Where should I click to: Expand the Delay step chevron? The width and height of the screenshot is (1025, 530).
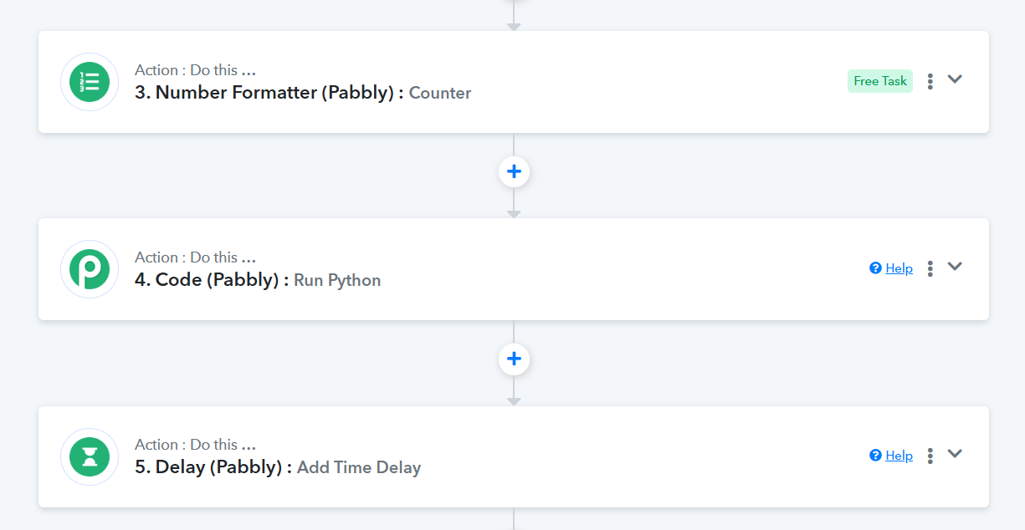[955, 454]
